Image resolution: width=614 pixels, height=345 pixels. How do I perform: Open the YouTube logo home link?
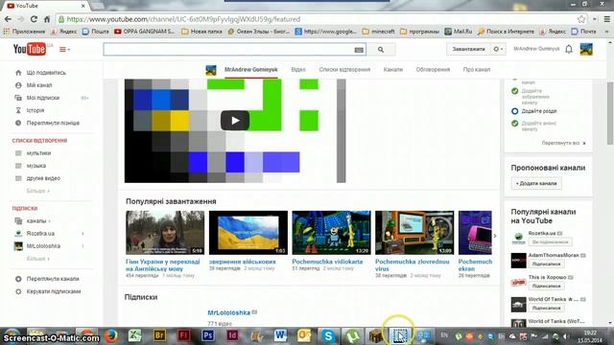[30, 49]
